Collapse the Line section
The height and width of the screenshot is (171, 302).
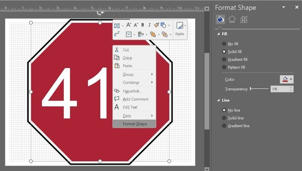tap(219, 100)
